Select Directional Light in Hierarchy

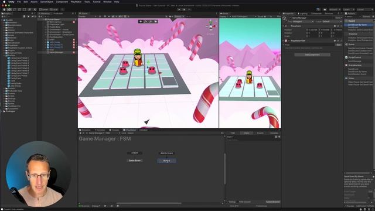[x=57, y=25]
